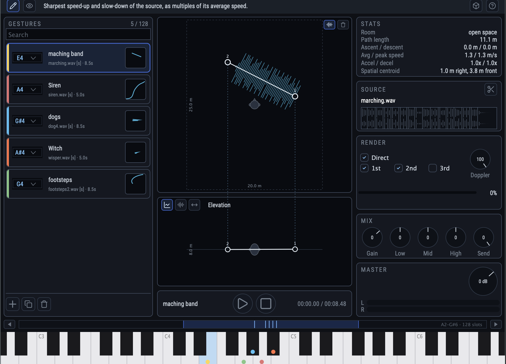
Task: Click Siren path thumbnail
Action: pyautogui.click(x=136, y=89)
